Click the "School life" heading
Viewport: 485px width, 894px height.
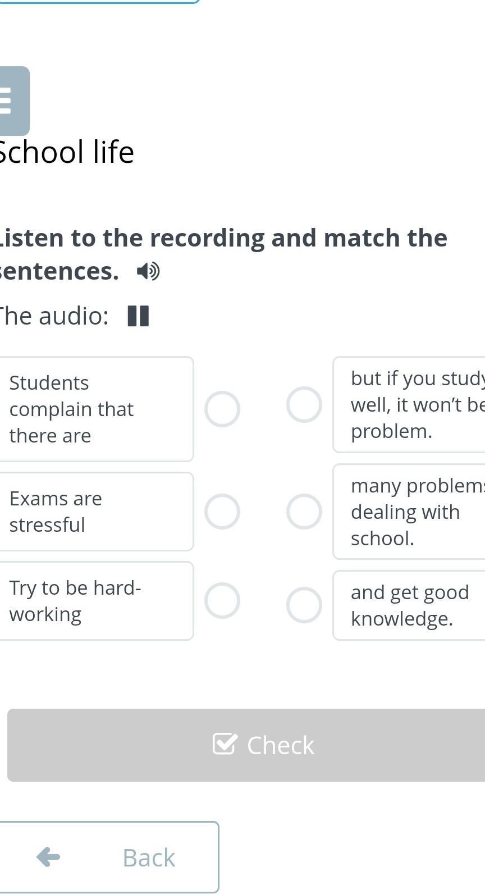66,152
